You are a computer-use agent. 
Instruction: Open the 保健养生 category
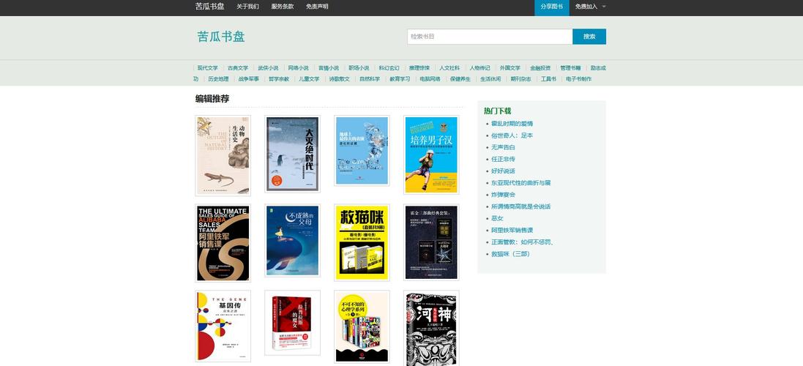point(460,79)
